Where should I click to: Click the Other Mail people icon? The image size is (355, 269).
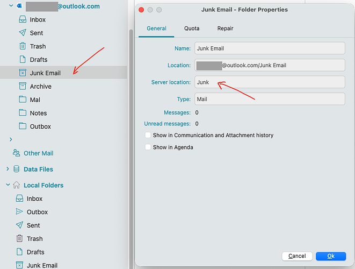16,153
